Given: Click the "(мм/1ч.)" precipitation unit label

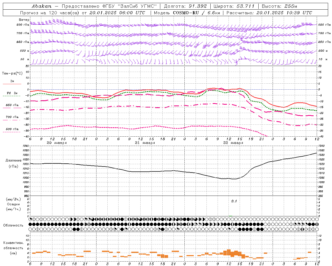Looking at the screenshot, I should tap(13, 209).
